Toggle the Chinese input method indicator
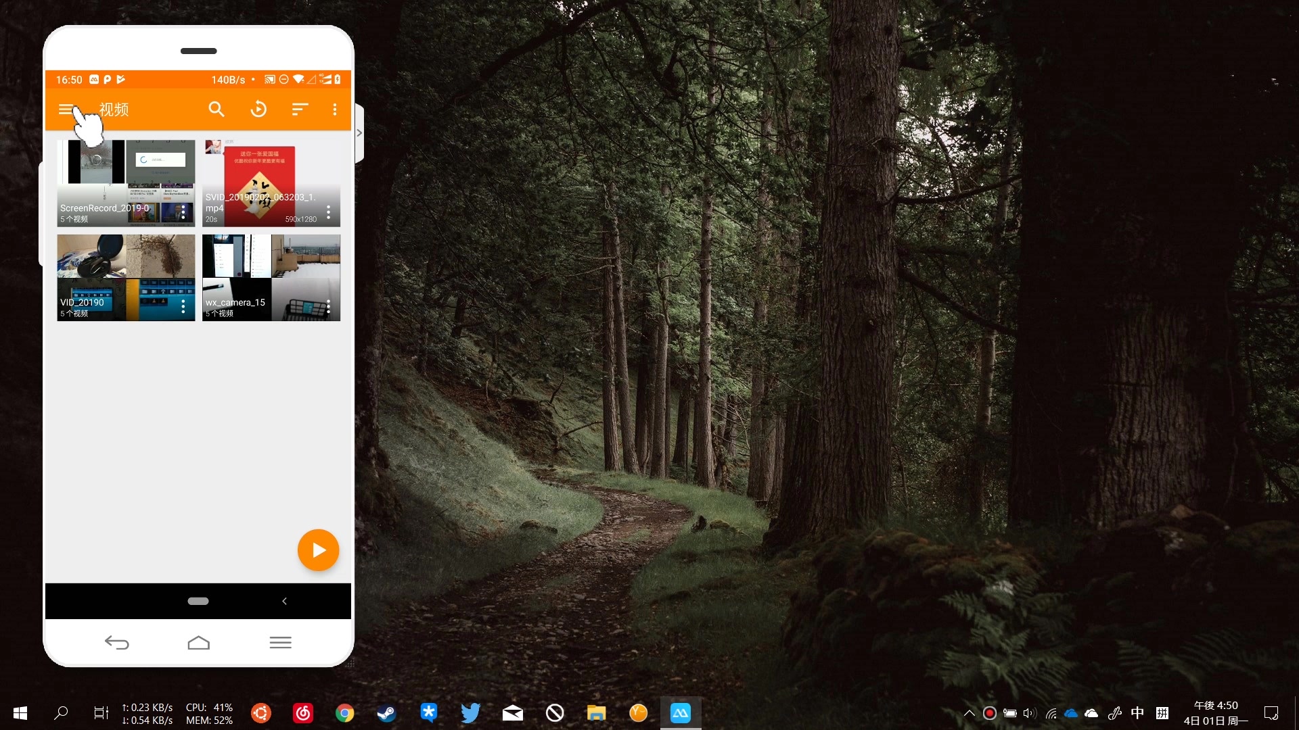1299x730 pixels. tap(1137, 713)
